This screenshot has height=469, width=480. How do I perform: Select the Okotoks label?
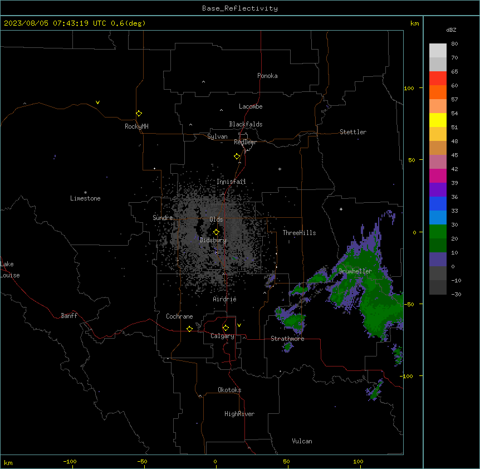[229, 390]
